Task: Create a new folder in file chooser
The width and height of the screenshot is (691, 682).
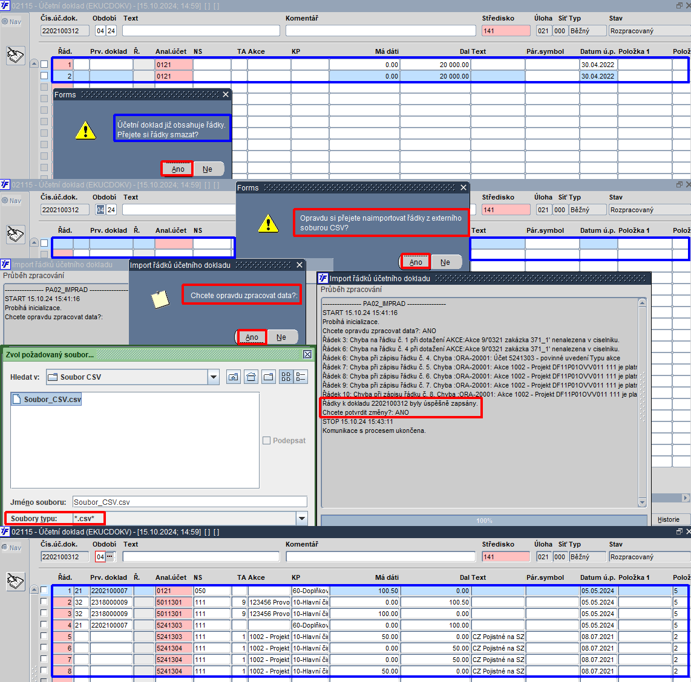Action: [269, 377]
